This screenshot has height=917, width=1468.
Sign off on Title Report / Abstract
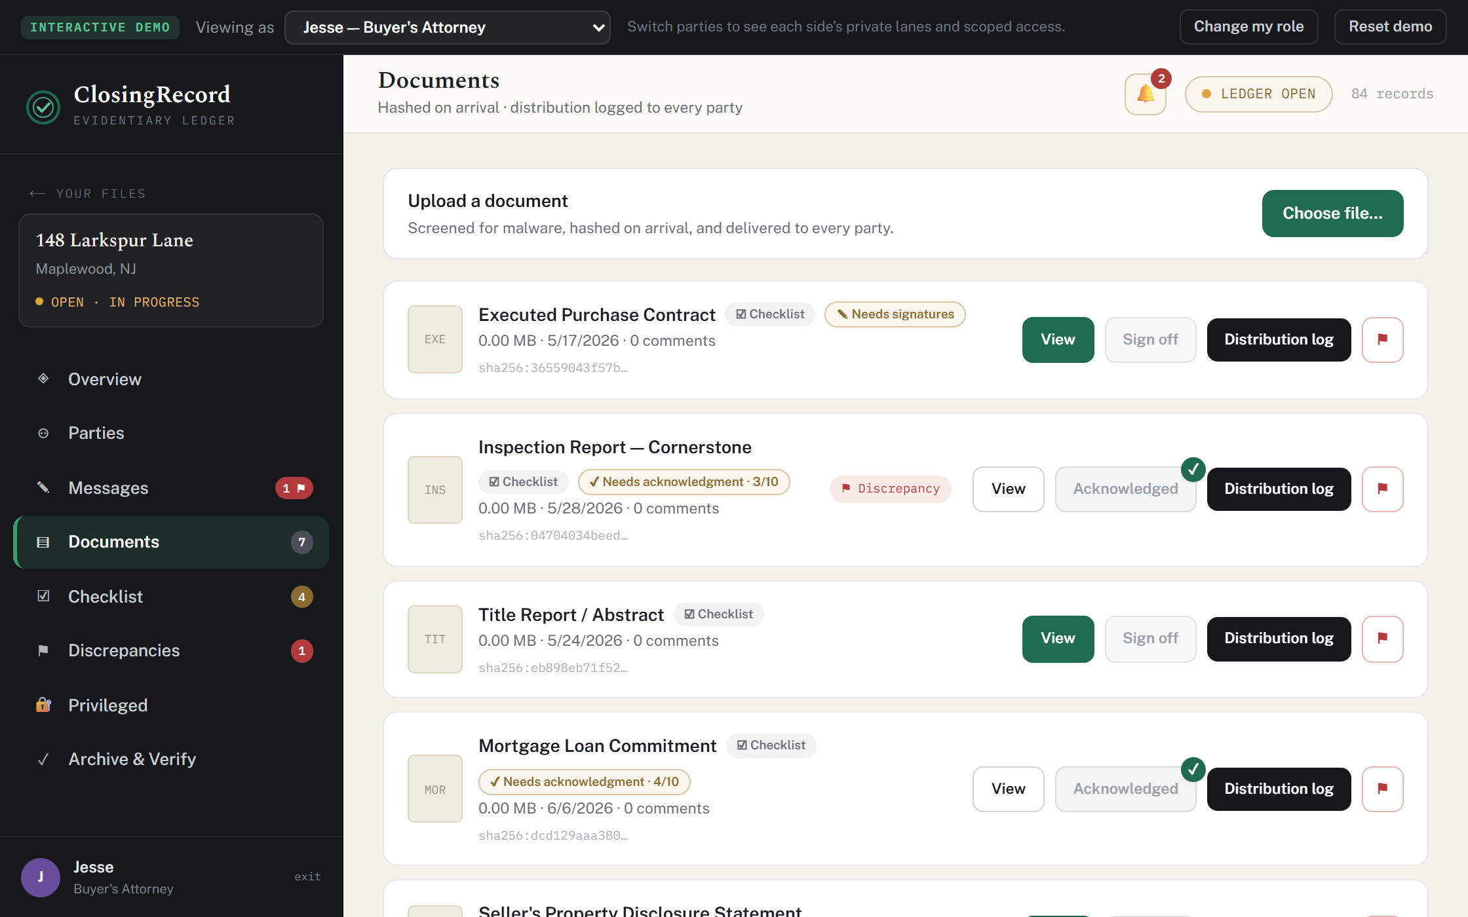click(1150, 638)
